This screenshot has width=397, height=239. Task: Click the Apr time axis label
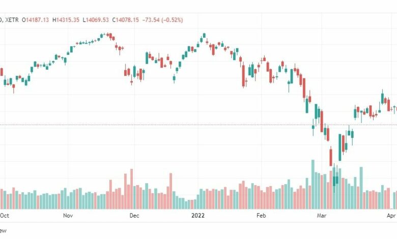point(391,216)
